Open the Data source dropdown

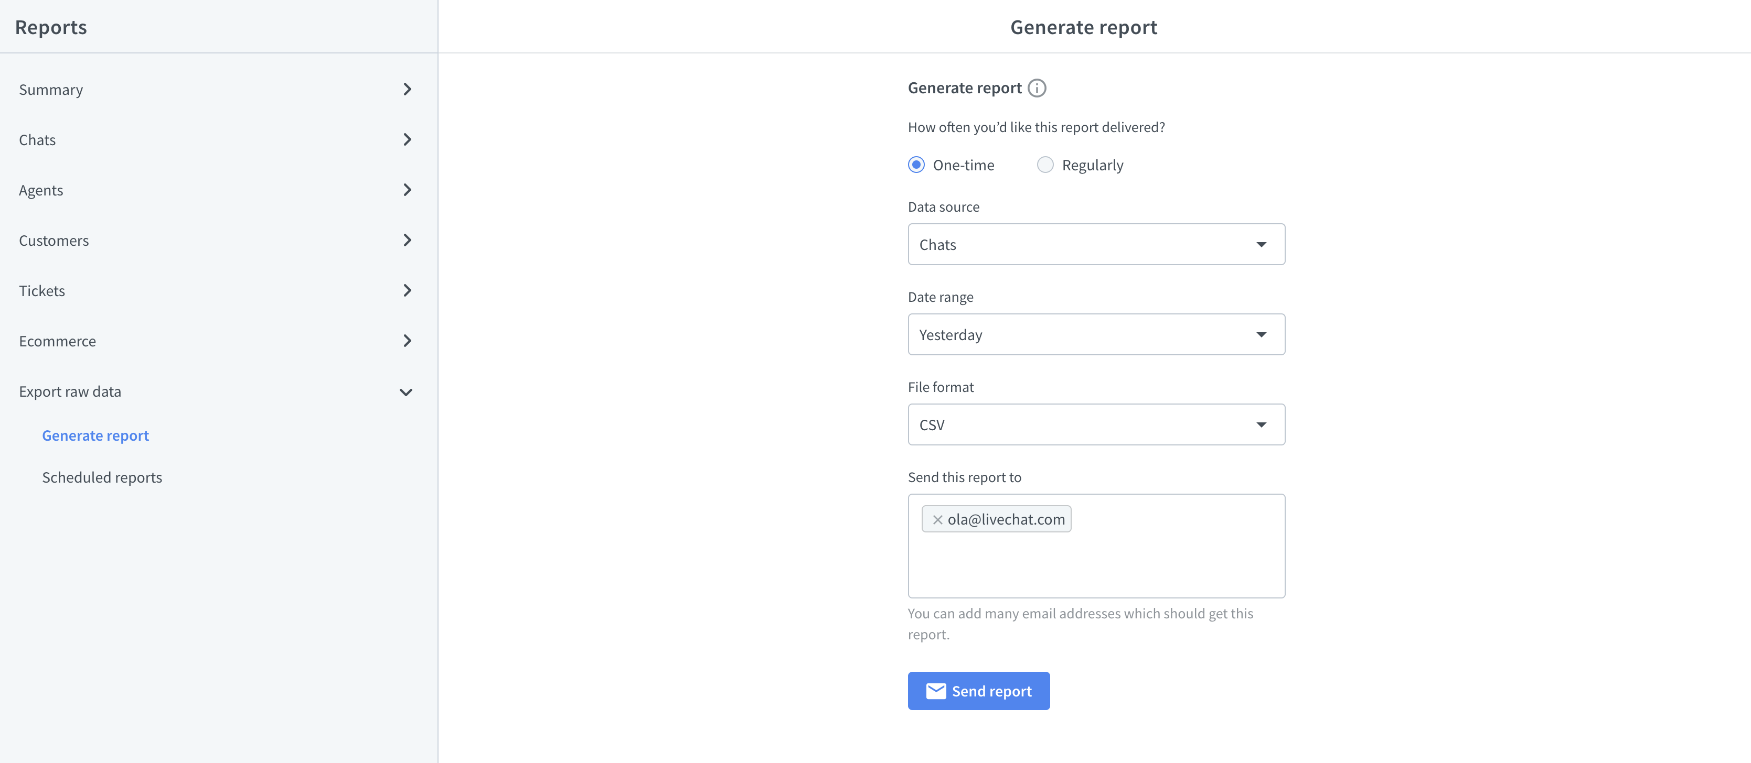(x=1096, y=244)
